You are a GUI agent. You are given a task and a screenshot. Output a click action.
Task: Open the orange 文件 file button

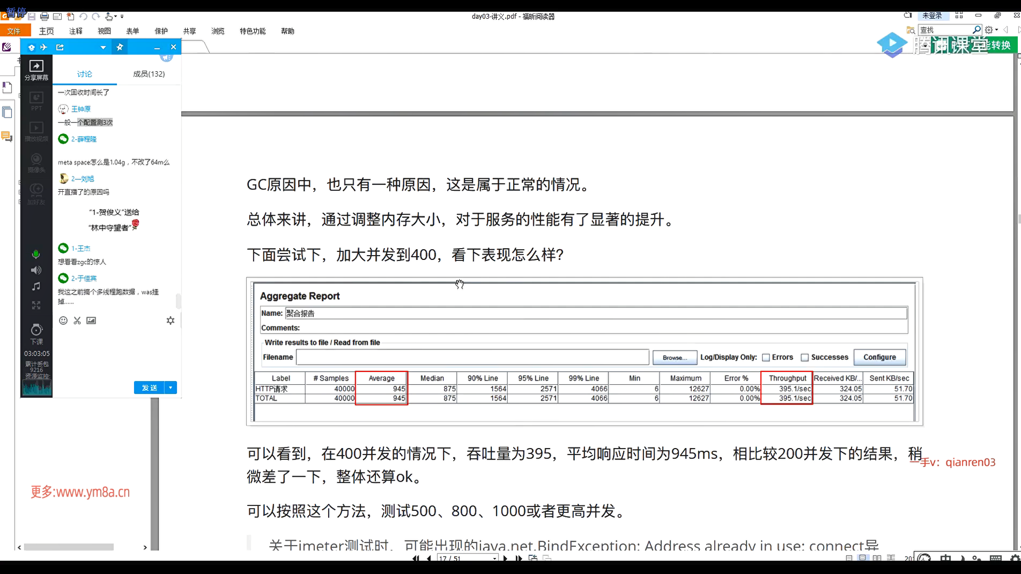click(14, 31)
